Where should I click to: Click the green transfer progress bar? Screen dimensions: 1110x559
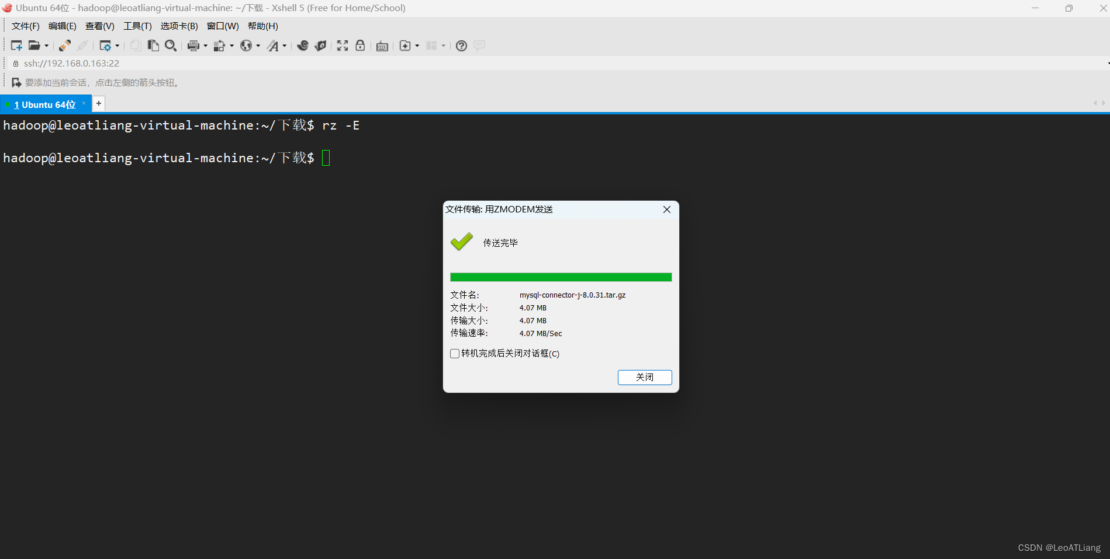[x=560, y=277]
